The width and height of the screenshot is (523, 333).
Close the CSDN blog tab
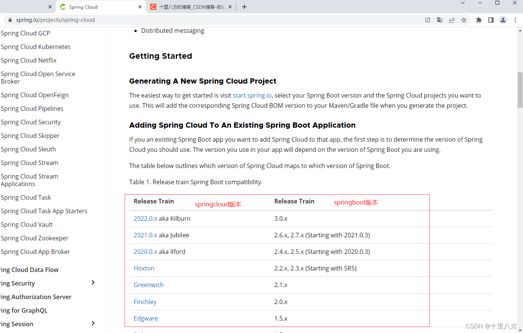[230, 7]
